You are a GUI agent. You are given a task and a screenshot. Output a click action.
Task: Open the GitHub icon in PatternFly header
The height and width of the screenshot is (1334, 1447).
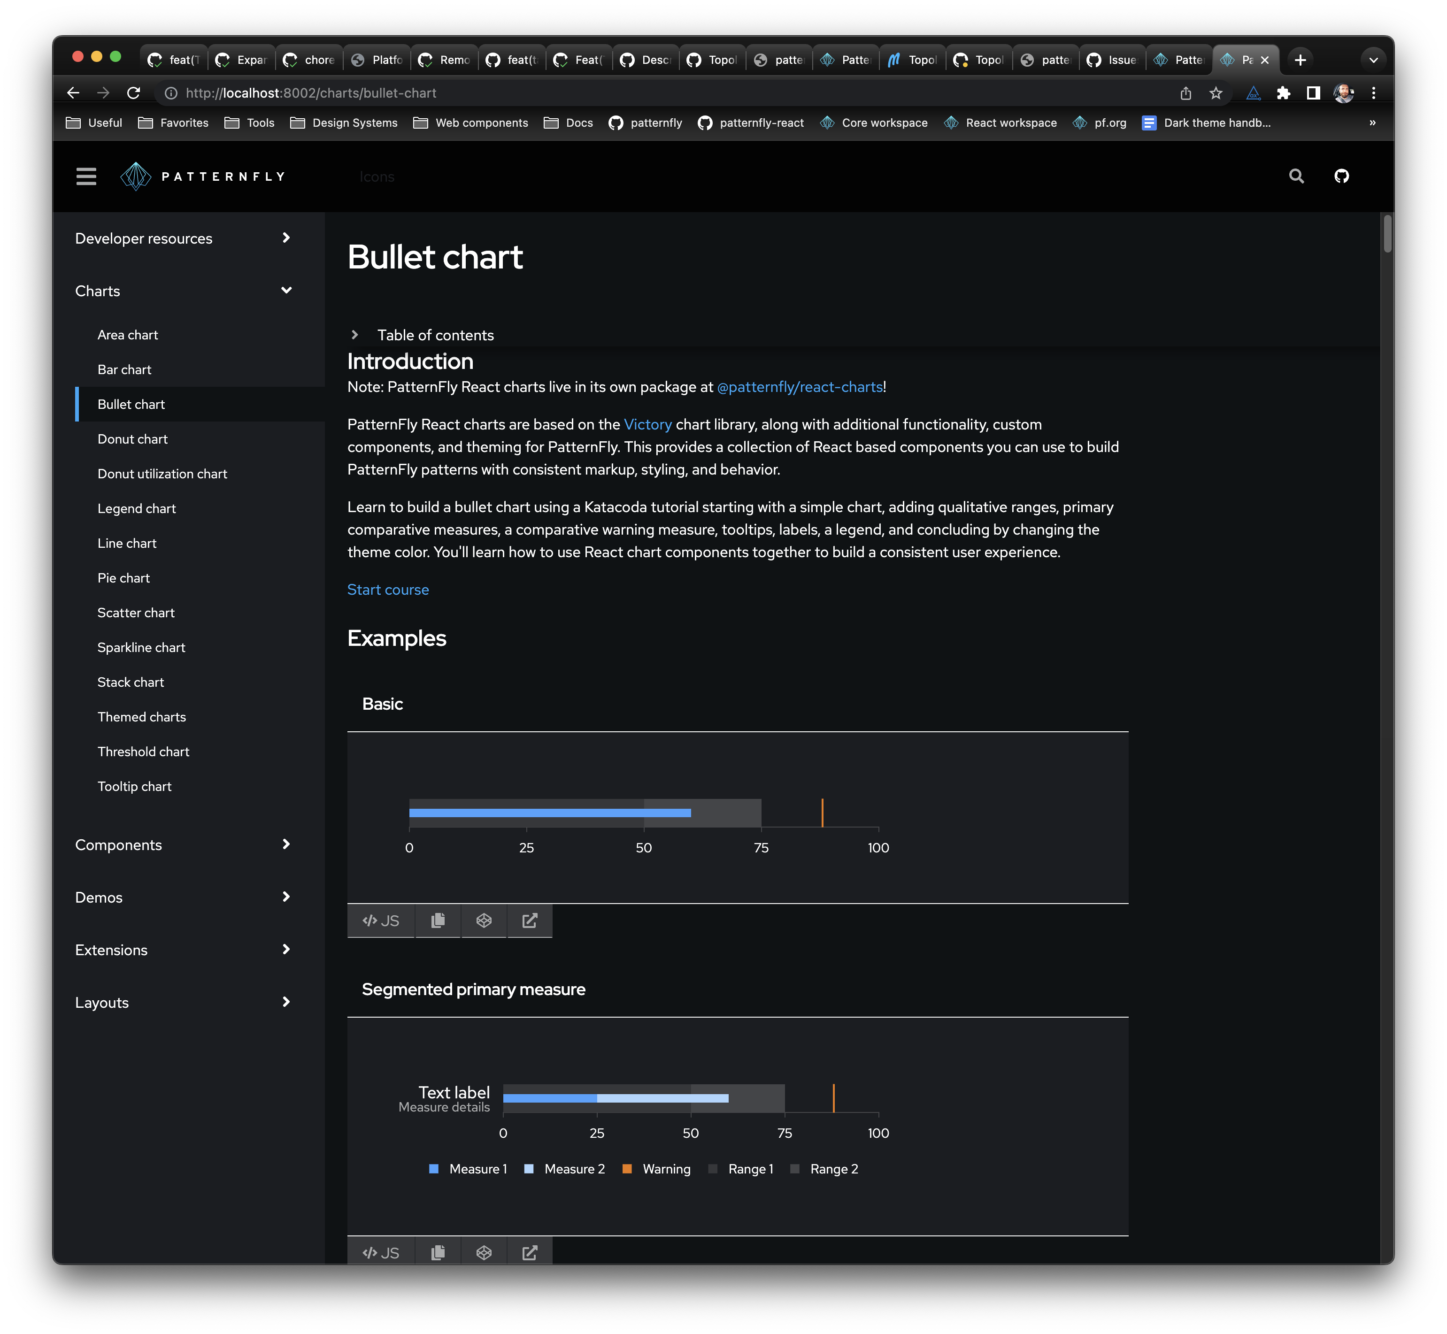click(1341, 176)
